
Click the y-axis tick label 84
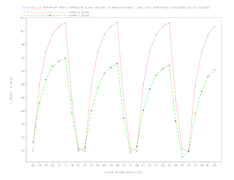coord(22,18)
